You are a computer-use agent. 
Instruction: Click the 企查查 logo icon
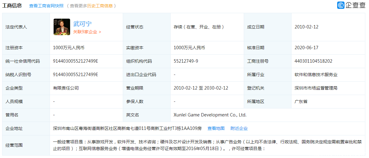tap(341, 5)
